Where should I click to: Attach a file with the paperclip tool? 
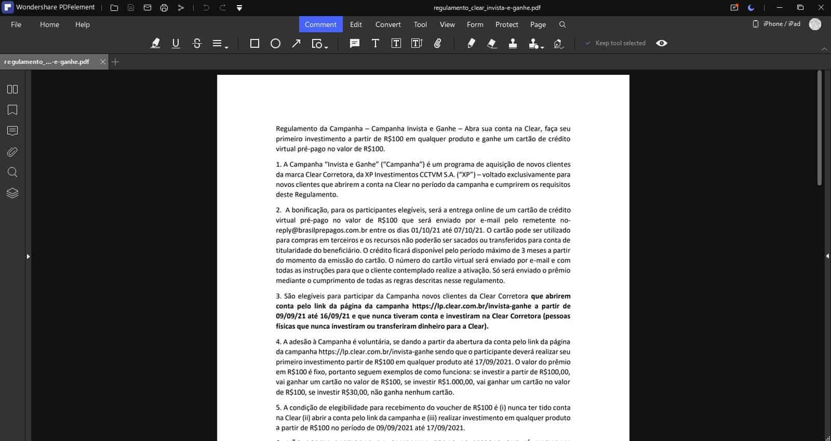tap(438, 43)
